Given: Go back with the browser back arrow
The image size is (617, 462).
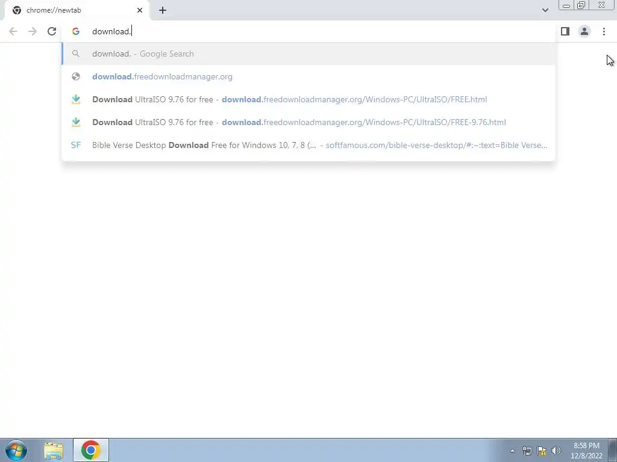Looking at the screenshot, I should click(x=13, y=31).
